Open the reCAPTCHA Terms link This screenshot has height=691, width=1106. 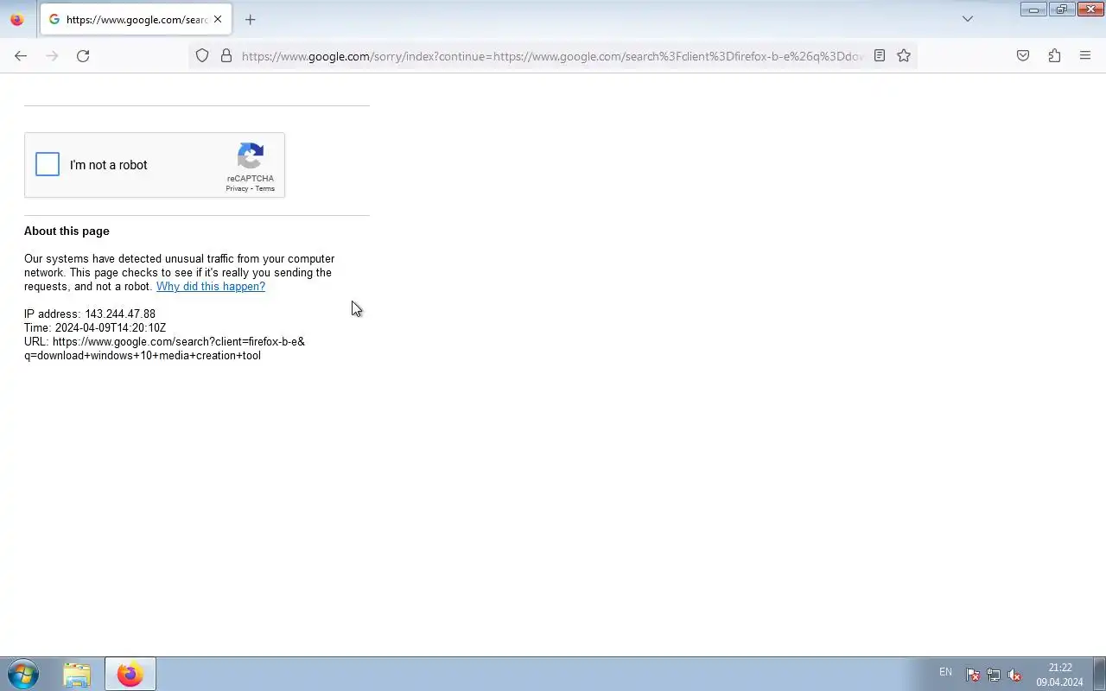click(264, 188)
